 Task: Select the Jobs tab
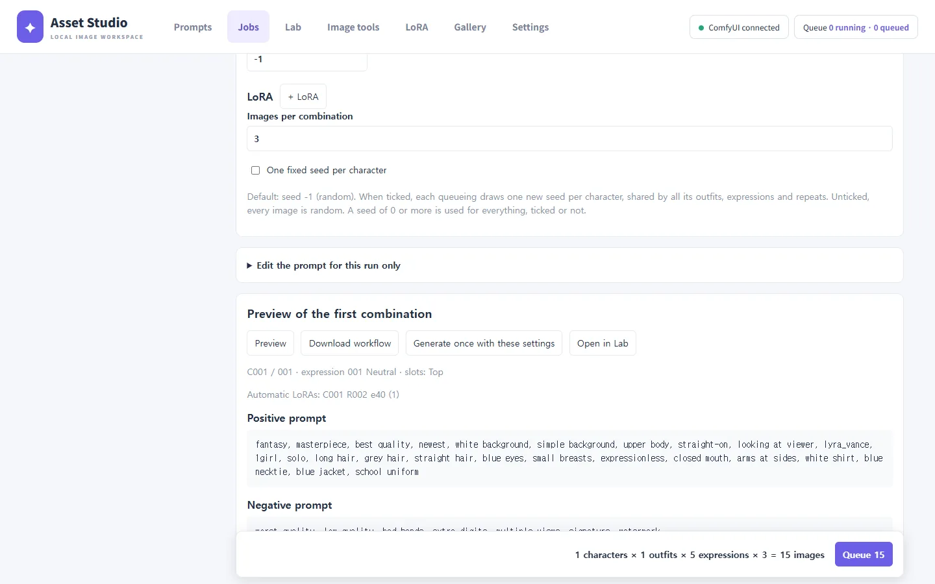(248, 27)
